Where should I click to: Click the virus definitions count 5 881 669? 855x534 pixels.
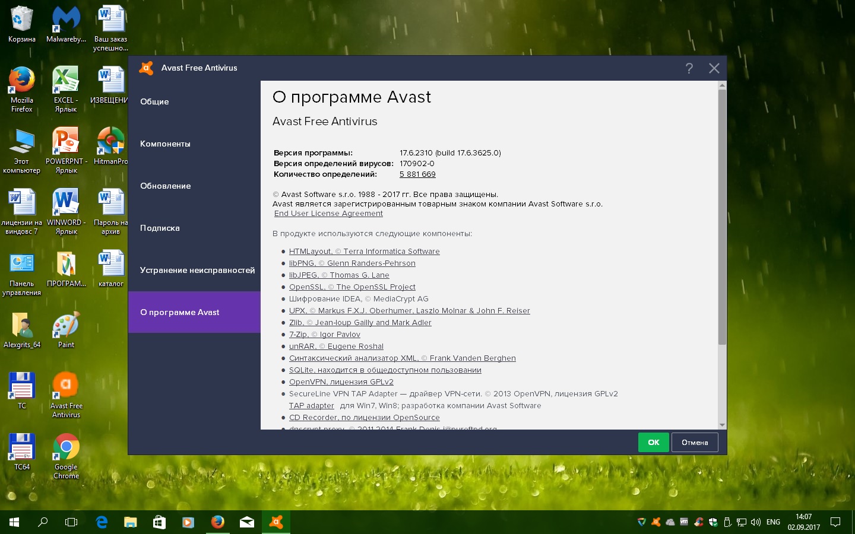(417, 174)
